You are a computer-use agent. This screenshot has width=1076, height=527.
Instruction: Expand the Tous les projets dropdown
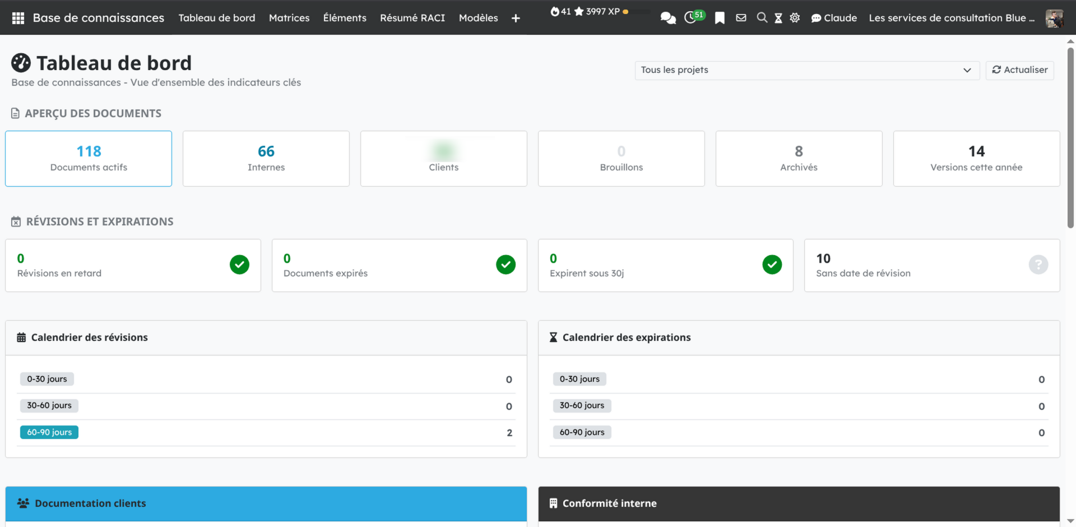tap(806, 70)
